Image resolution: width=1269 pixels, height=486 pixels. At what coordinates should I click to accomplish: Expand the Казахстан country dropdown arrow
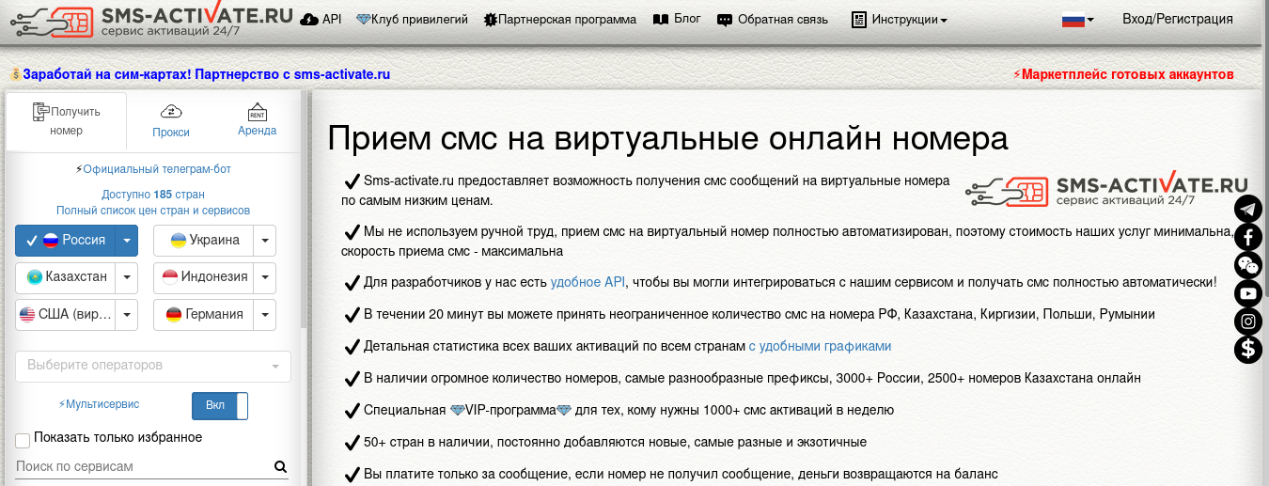pyautogui.click(x=127, y=277)
